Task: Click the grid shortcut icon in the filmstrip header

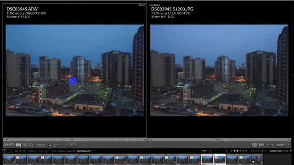Action: (17, 151)
